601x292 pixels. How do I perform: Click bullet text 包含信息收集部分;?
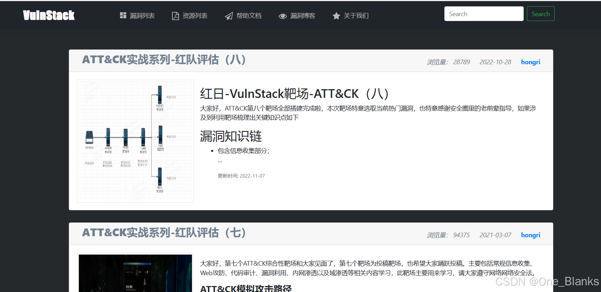(x=243, y=151)
